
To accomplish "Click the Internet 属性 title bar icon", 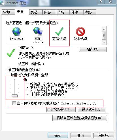I will [2, 3].
